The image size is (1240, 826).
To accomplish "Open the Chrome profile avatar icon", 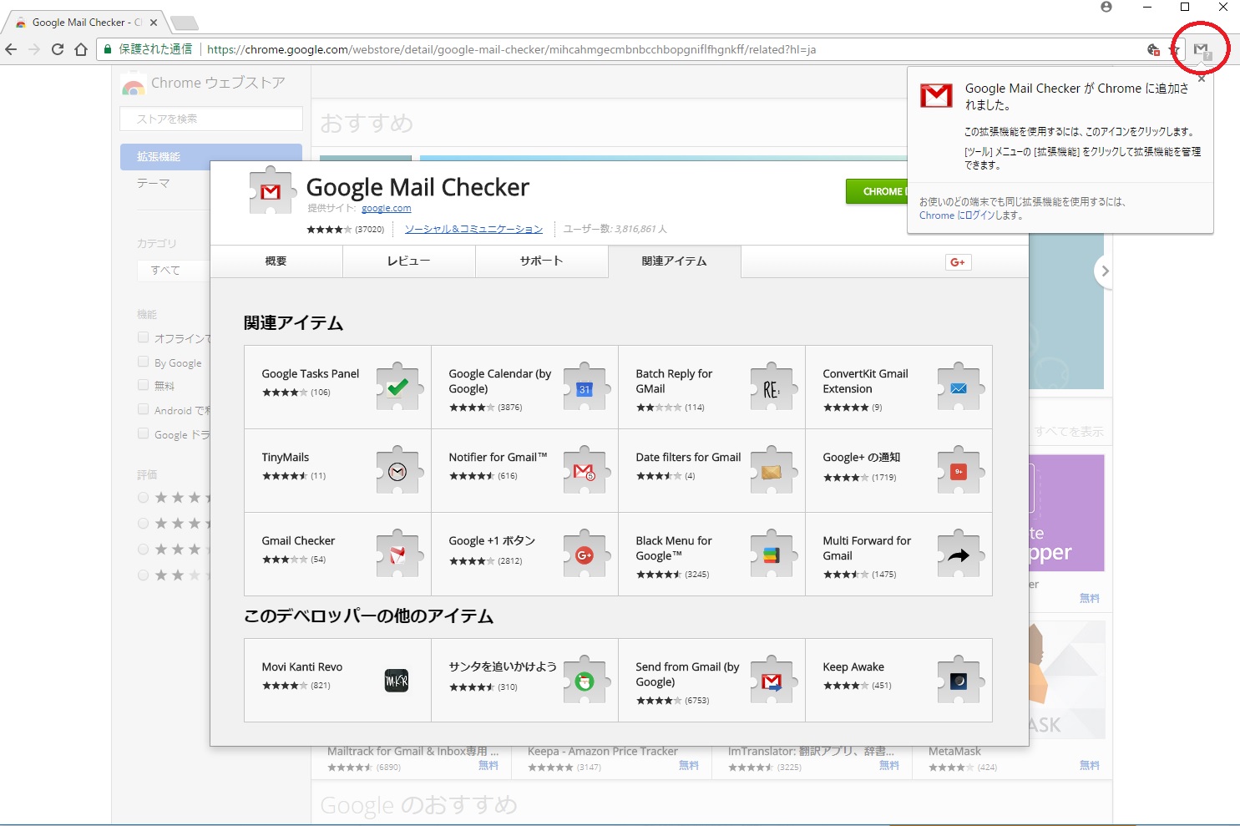I will click(x=1106, y=8).
